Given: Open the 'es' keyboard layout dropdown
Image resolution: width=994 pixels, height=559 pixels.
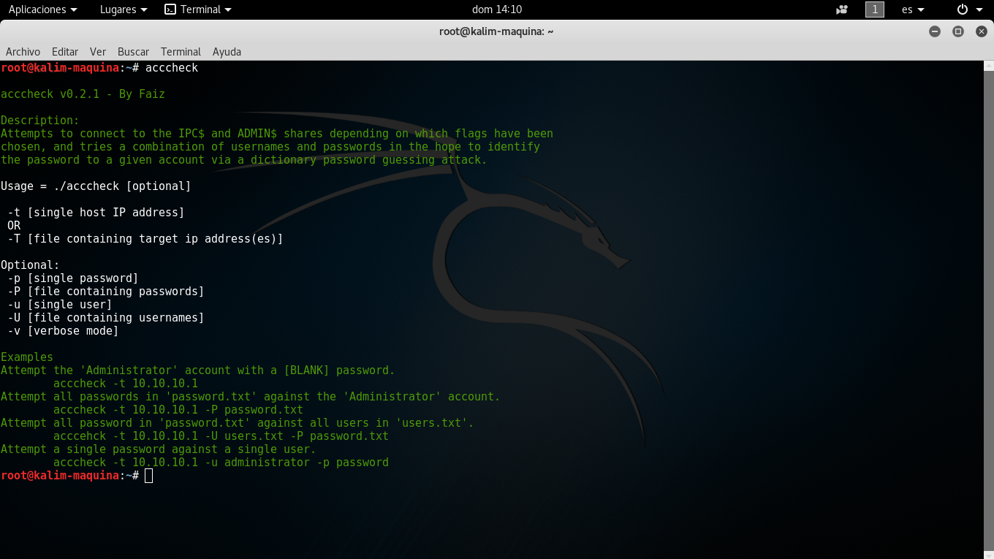Looking at the screenshot, I should [912, 9].
